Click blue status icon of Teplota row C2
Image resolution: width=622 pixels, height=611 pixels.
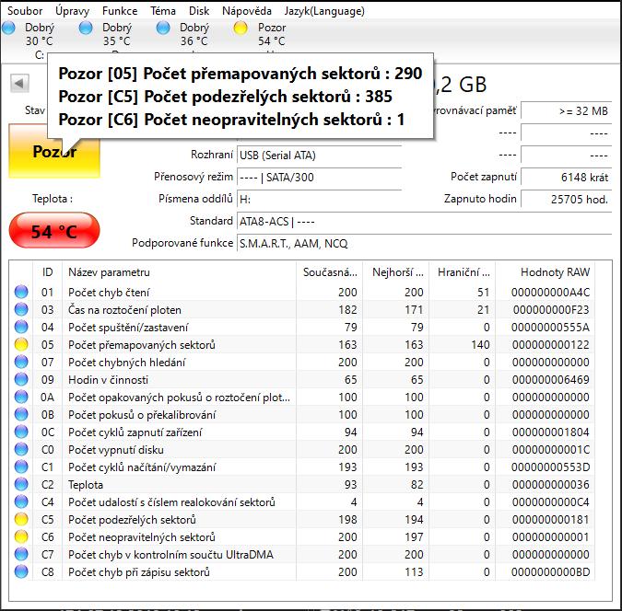coord(21,485)
